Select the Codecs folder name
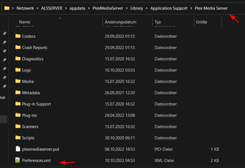Image resolution: width=245 pixels, height=168 pixels. click(29, 36)
